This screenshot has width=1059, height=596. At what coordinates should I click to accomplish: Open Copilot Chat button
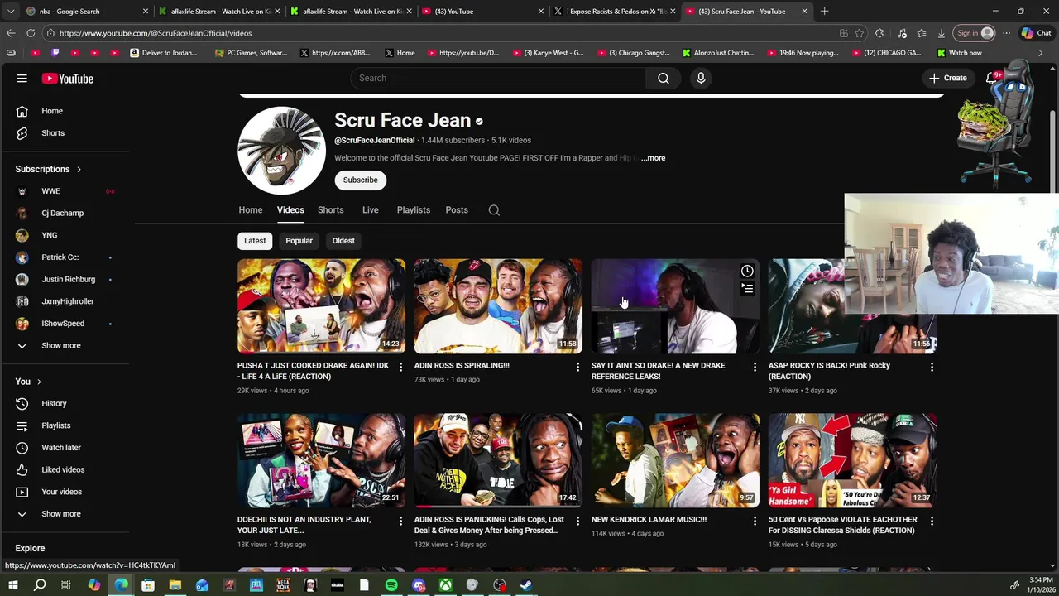pos(1037,33)
